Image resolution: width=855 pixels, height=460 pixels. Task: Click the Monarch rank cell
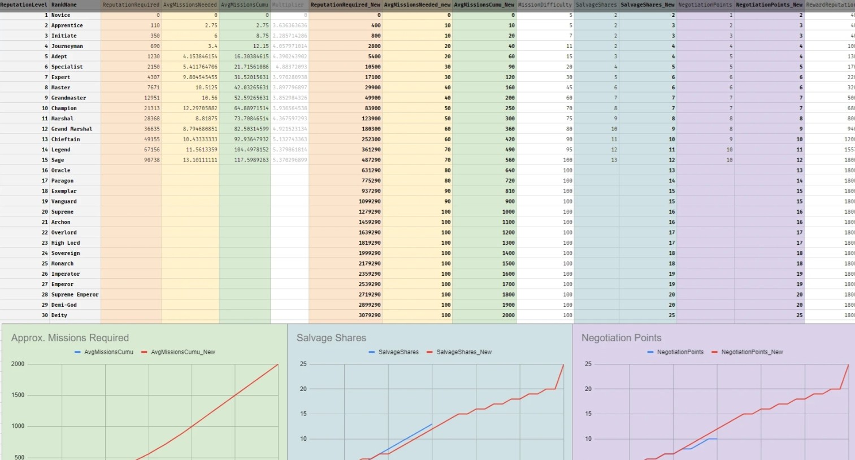75,264
